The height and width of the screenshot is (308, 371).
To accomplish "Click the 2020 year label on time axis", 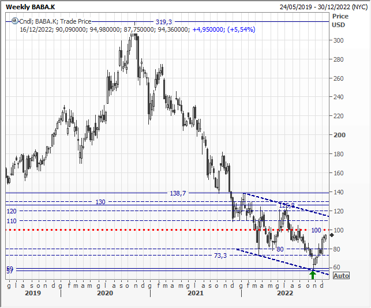I will pos(104,293).
